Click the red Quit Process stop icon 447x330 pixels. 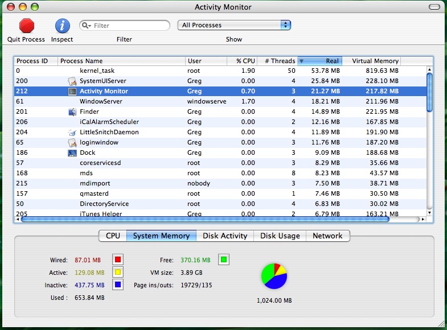[x=27, y=26]
